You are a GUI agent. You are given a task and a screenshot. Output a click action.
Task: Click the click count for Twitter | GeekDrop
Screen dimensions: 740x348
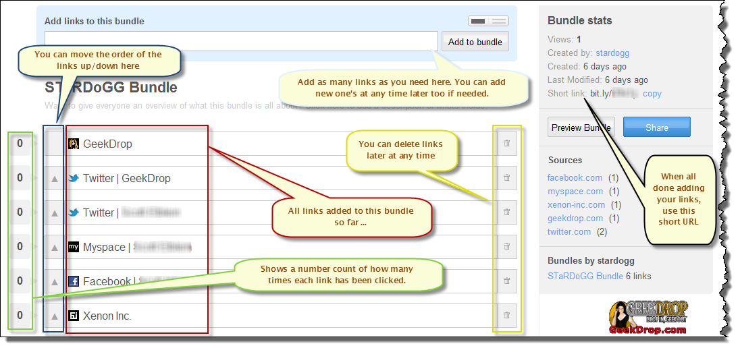(x=20, y=178)
